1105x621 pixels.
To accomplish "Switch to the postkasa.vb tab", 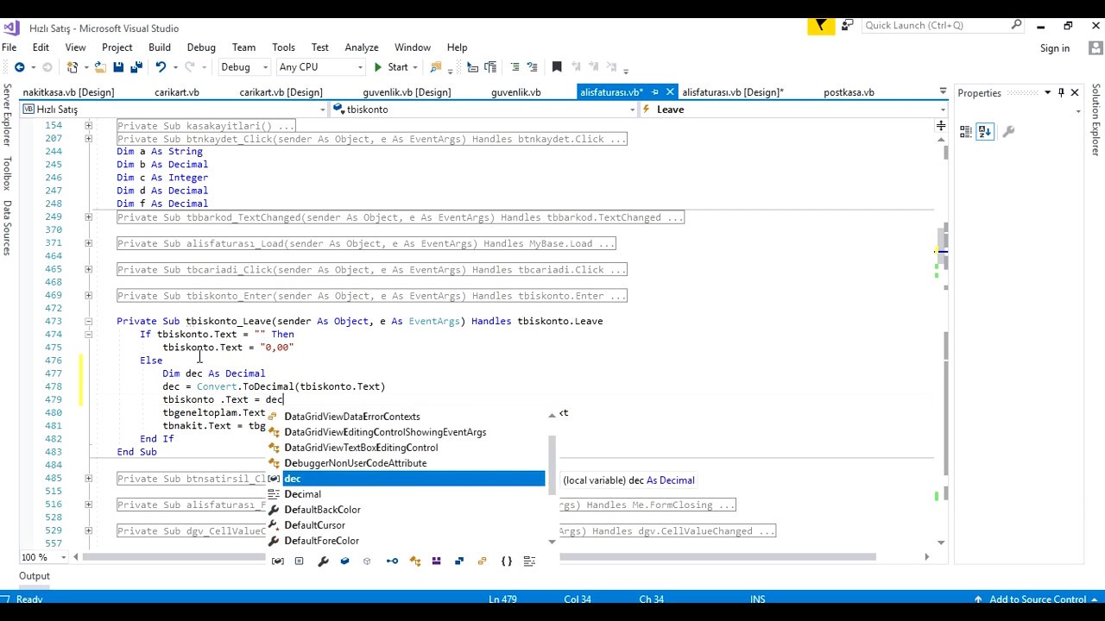I will (x=849, y=92).
